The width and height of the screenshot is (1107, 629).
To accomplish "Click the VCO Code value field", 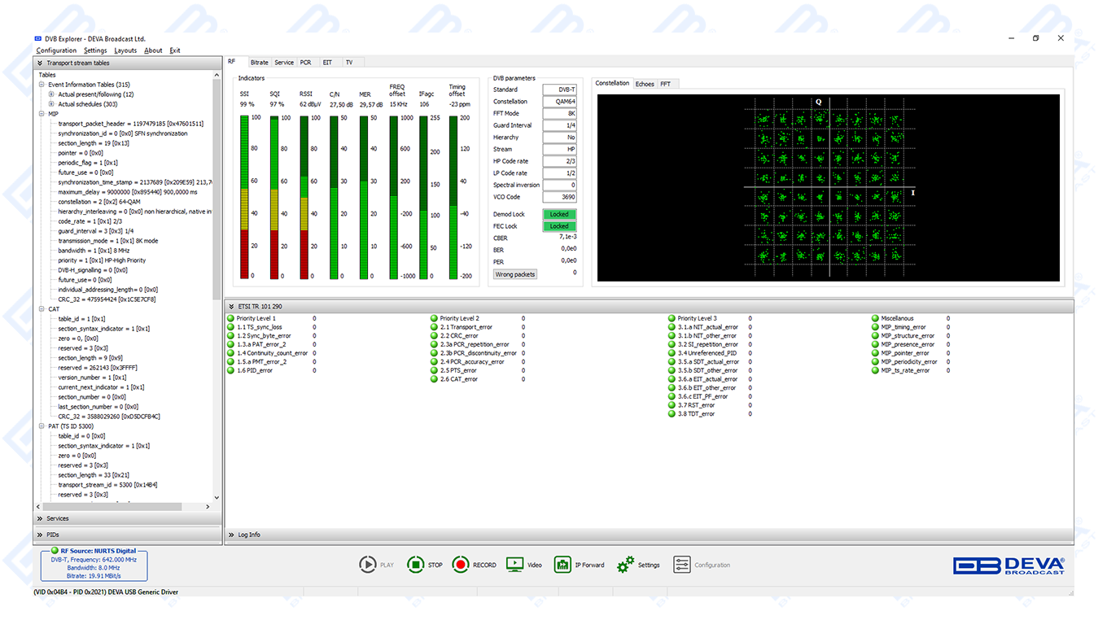I will coord(559,197).
